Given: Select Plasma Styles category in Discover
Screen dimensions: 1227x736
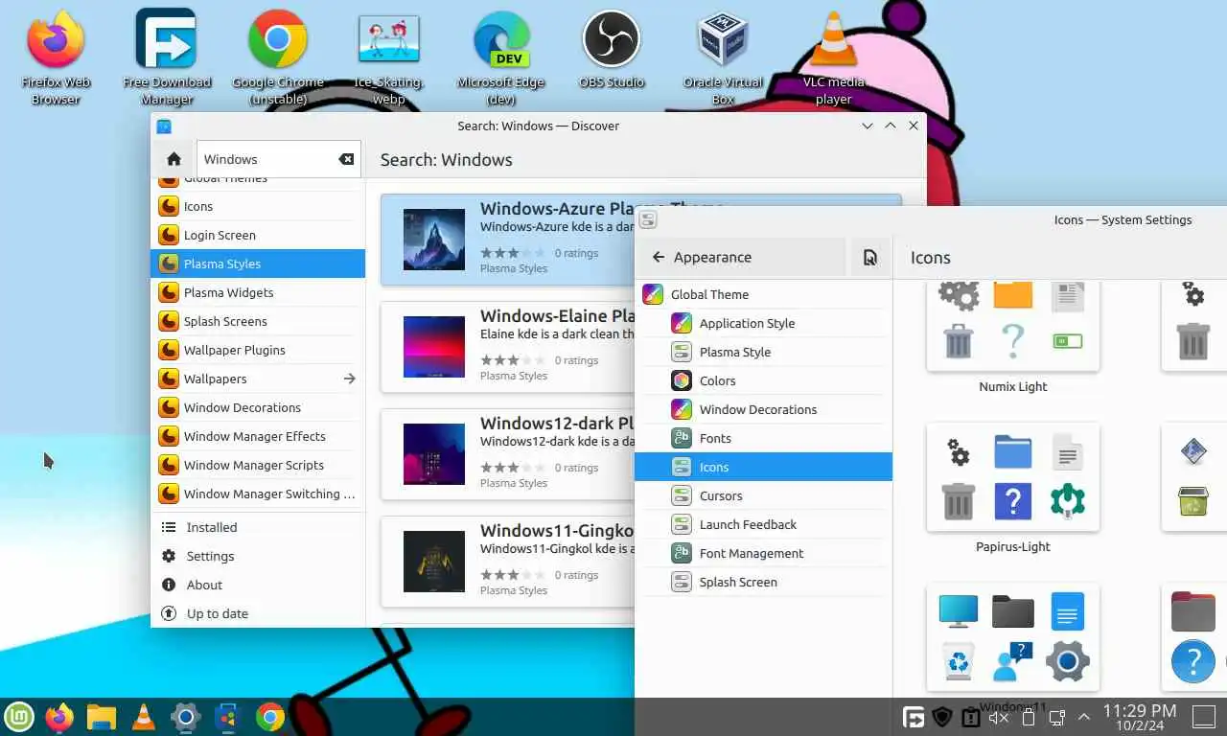Looking at the screenshot, I should [x=258, y=264].
